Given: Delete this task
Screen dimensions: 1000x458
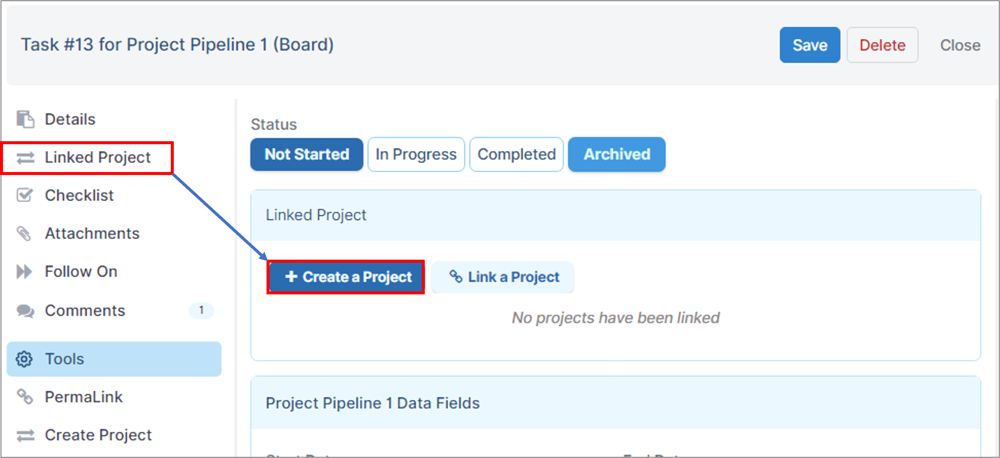Looking at the screenshot, I should pyautogui.click(x=882, y=45).
